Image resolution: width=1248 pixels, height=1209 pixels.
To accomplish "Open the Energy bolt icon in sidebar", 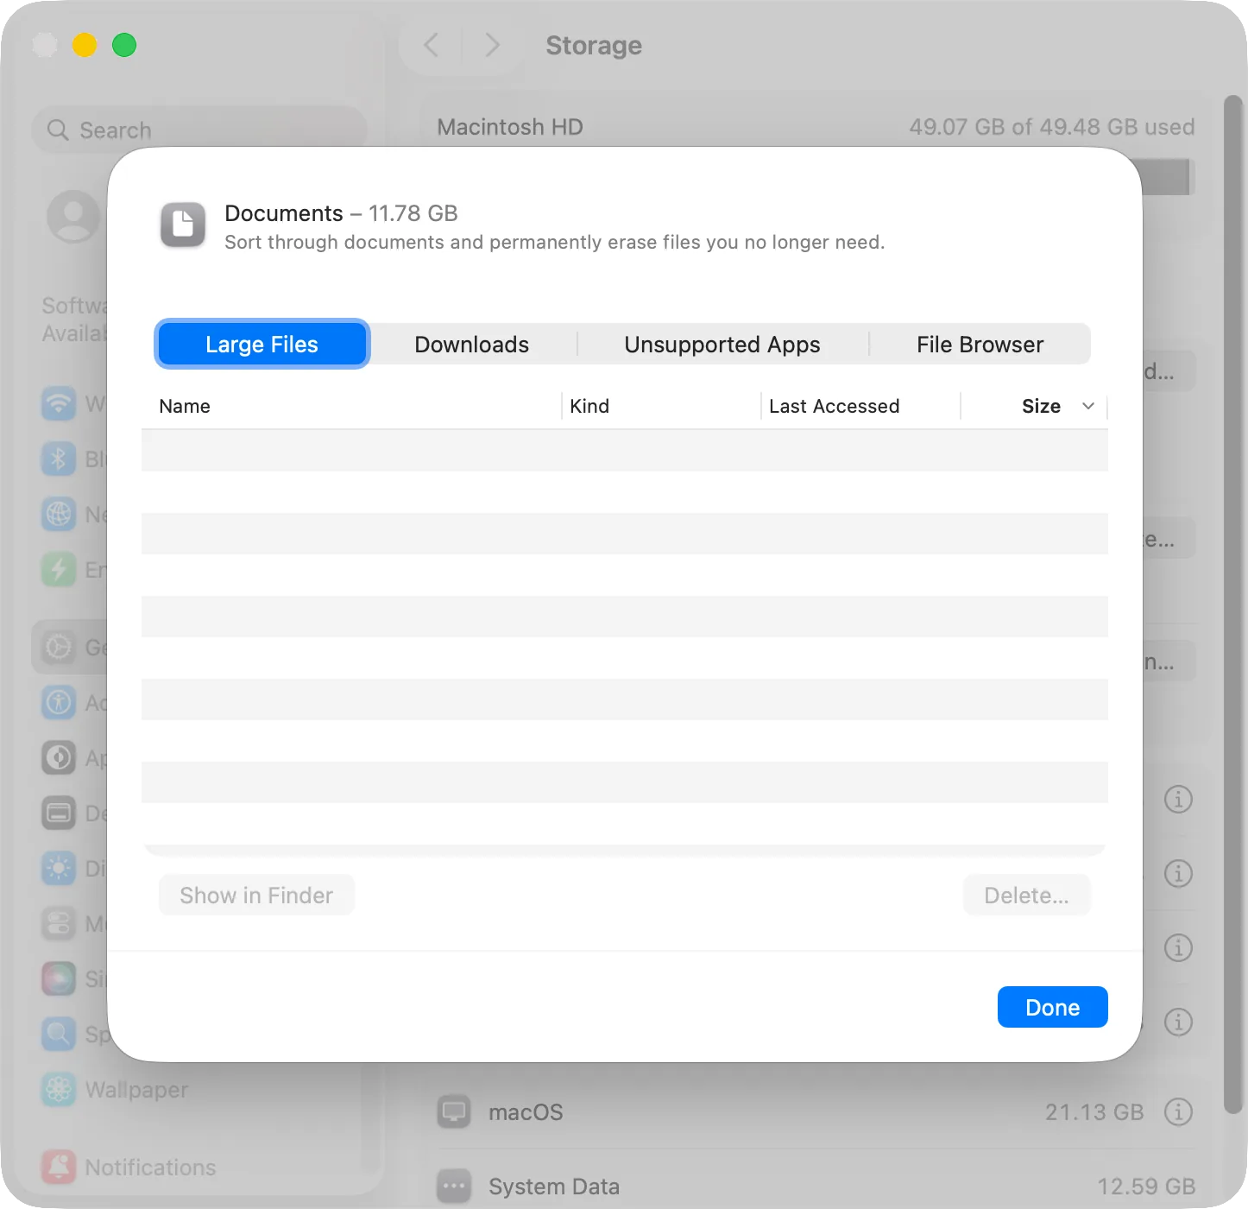I will 59,569.
